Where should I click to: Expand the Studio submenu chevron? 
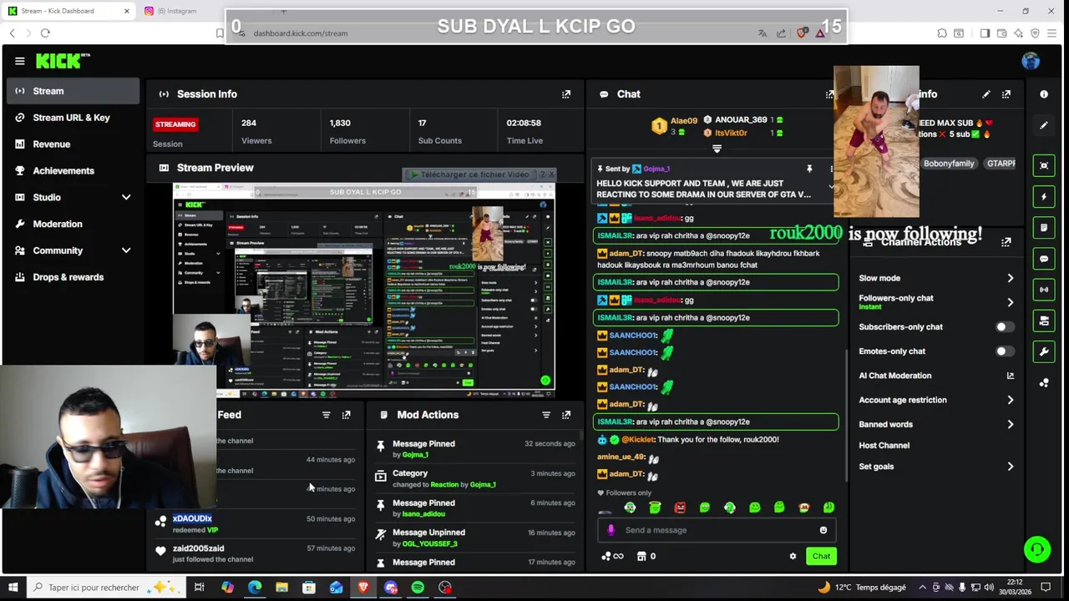click(x=126, y=198)
